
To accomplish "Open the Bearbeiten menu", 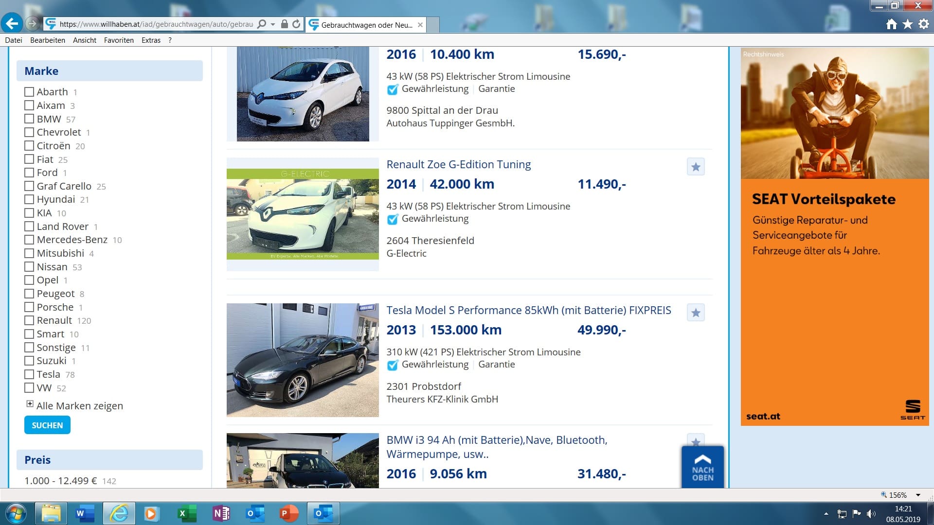I will [x=48, y=40].
